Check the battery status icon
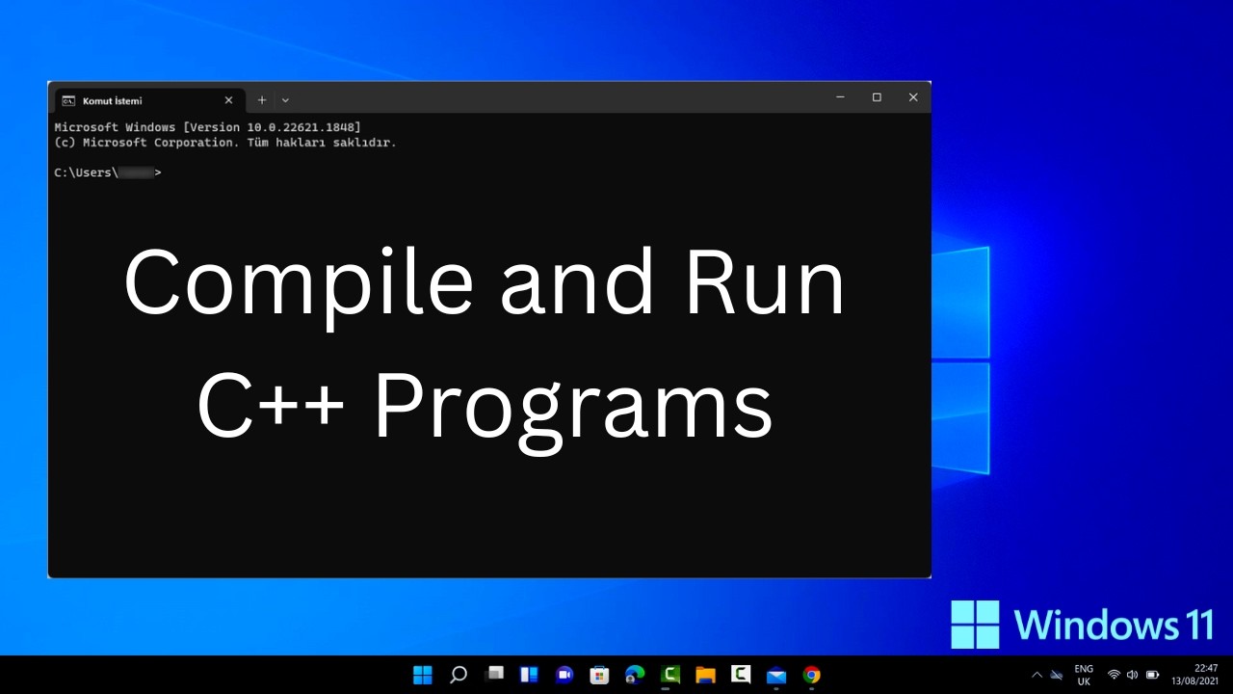This screenshot has height=694, width=1233. pyautogui.click(x=1153, y=675)
